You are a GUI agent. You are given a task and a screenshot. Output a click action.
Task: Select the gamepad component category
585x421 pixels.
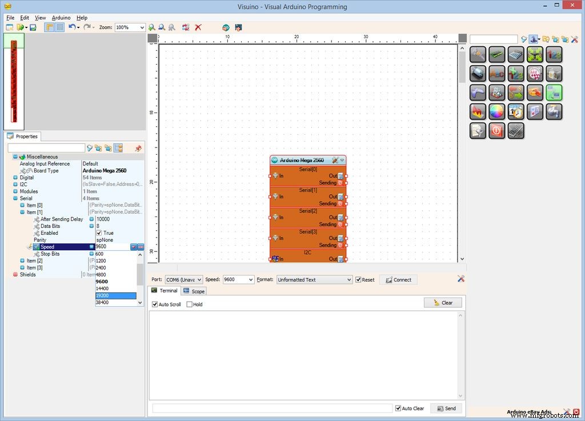[x=478, y=93]
